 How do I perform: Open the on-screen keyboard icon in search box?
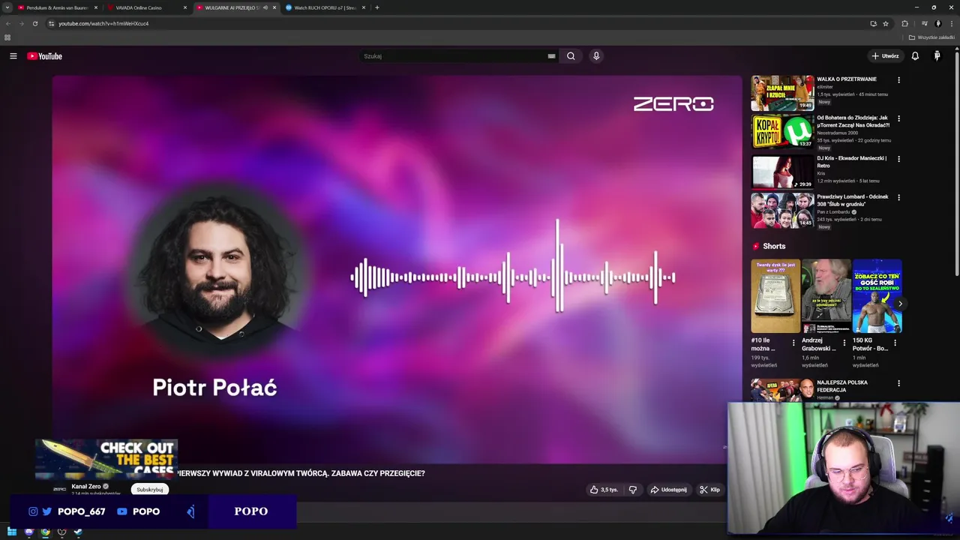coord(551,56)
